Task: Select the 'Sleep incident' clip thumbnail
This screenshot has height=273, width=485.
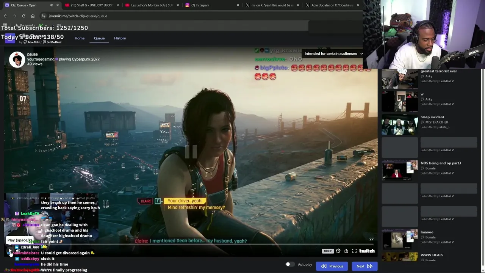Action: (400, 125)
